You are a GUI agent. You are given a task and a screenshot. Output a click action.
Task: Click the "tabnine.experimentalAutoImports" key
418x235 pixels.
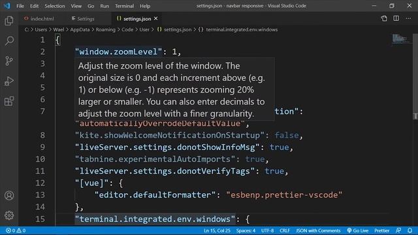click(155, 159)
